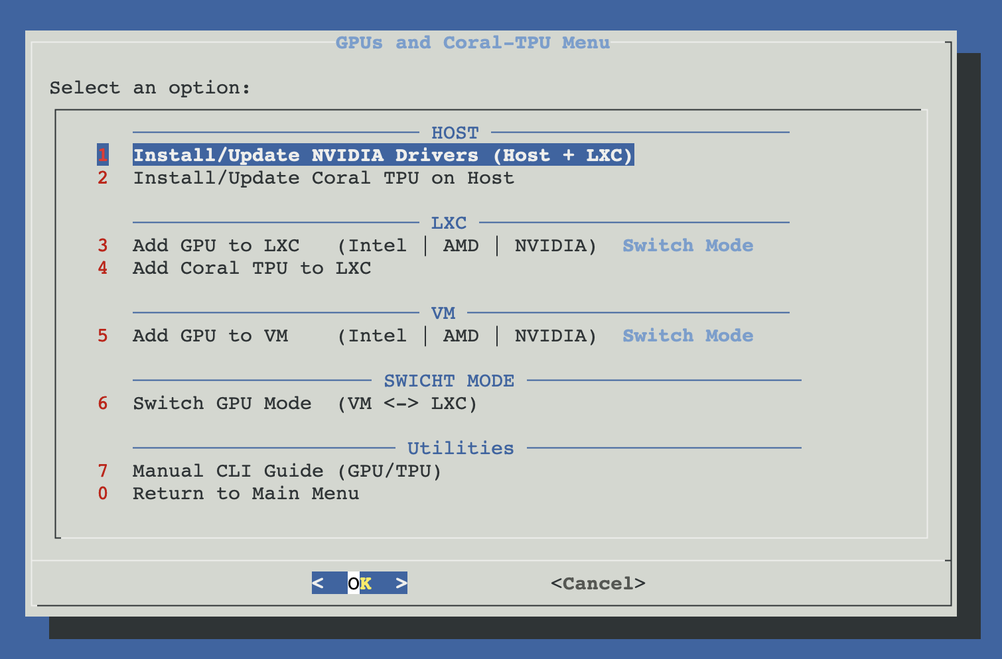Image resolution: width=1002 pixels, height=659 pixels.
Task: Click the VM section header
Action: tap(443, 313)
